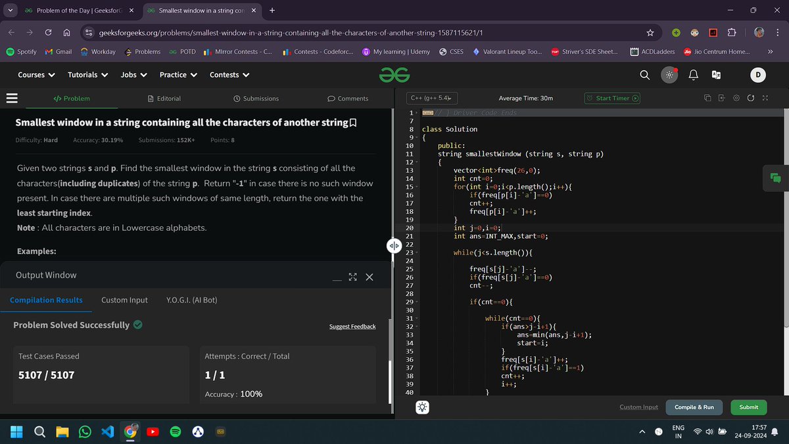789x444 pixels.
Task: Open the browser extensions puzzle icon
Action: [x=731, y=32]
